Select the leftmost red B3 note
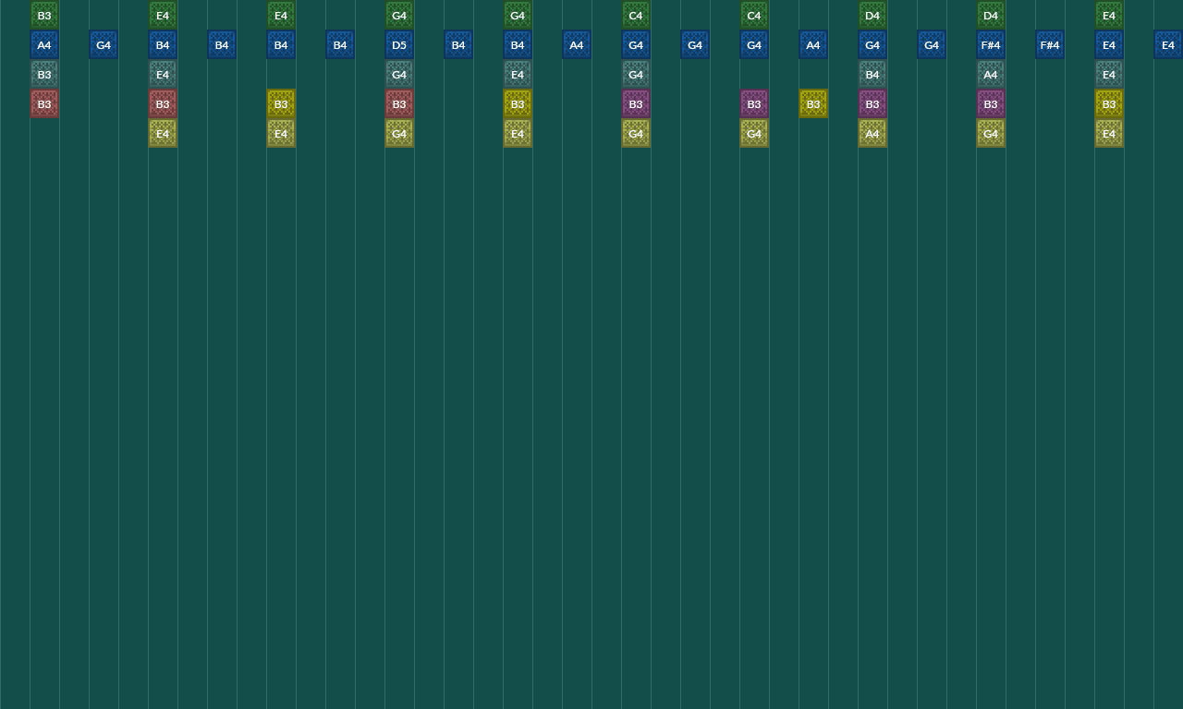1183x709 pixels. [x=44, y=103]
